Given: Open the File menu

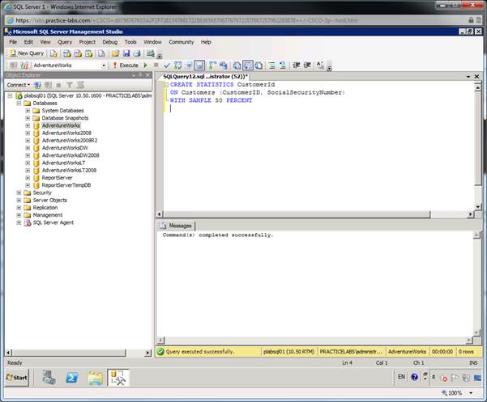Looking at the screenshot, I should click(x=13, y=42).
